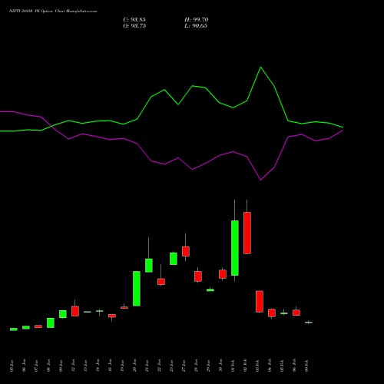Screen dimensions: 384x384
Task: Click the 20 Jan date label
Action: [x=135, y=366]
